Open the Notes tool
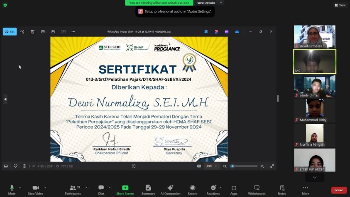This screenshot has height=197, width=350. click(x=282, y=190)
